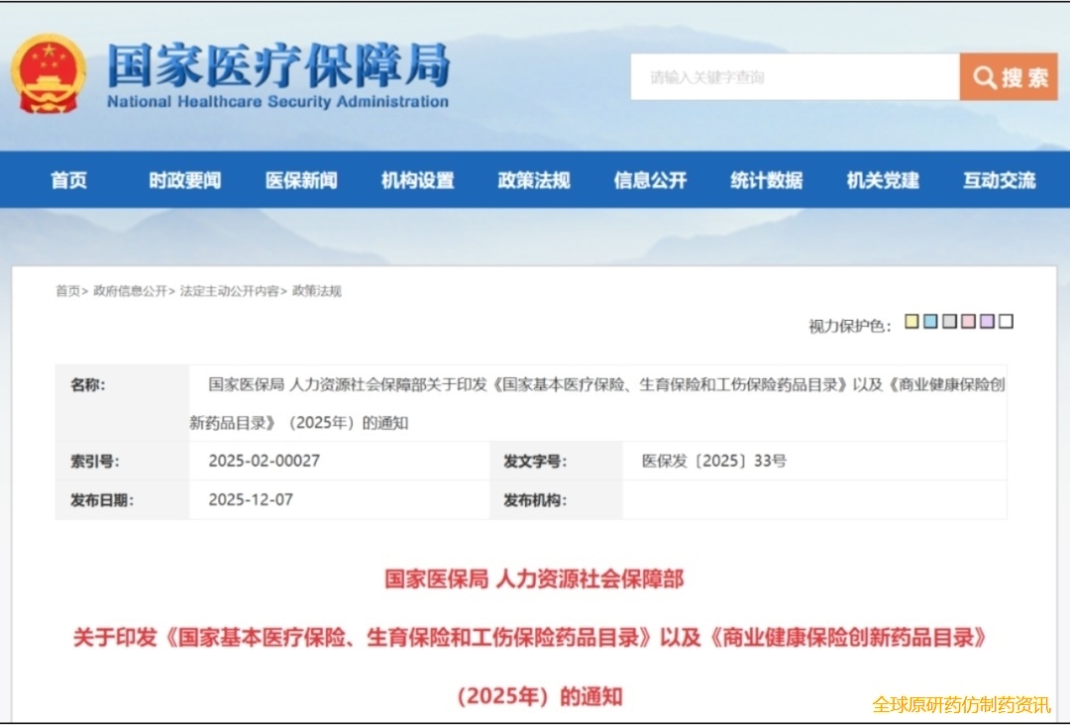Viewport: 1070px width, 725px height.
Task: Open 信息公开 navigation item
Action: [650, 180]
